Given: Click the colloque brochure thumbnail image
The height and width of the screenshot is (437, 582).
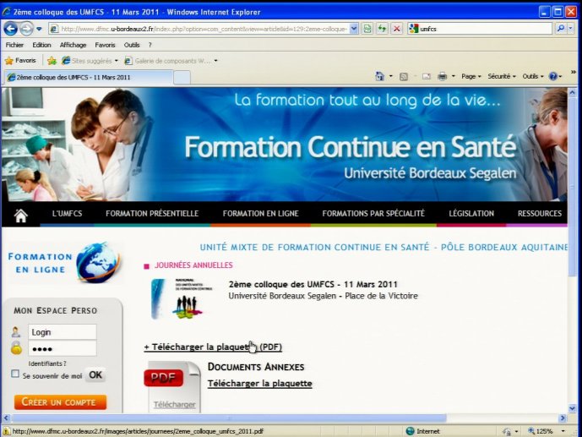Looking at the screenshot, I should (182, 299).
